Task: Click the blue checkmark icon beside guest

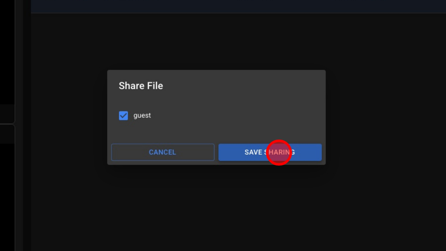Action: pyautogui.click(x=123, y=116)
